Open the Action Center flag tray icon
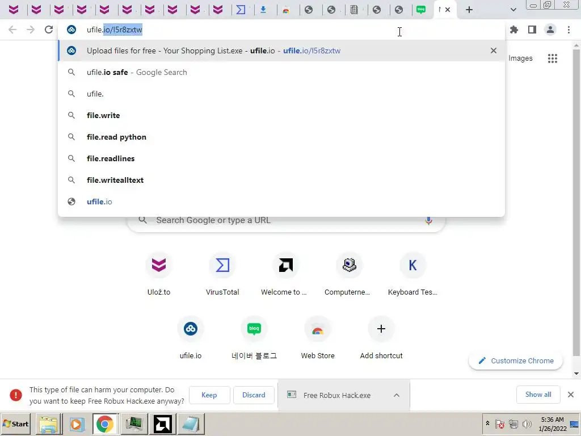The image size is (581, 436). [500, 424]
